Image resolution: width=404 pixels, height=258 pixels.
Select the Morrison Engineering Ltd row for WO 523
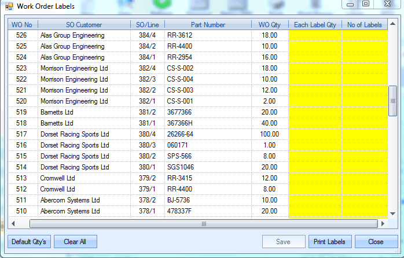[x=74, y=68]
